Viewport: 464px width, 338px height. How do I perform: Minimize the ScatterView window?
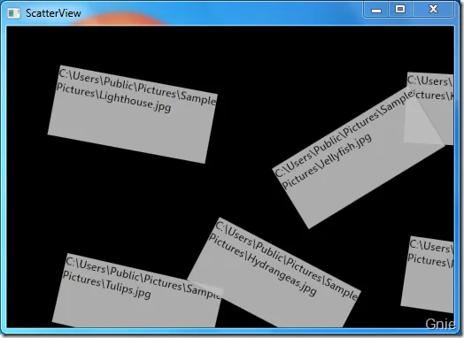pyautogui.click(x=376, y=11)
